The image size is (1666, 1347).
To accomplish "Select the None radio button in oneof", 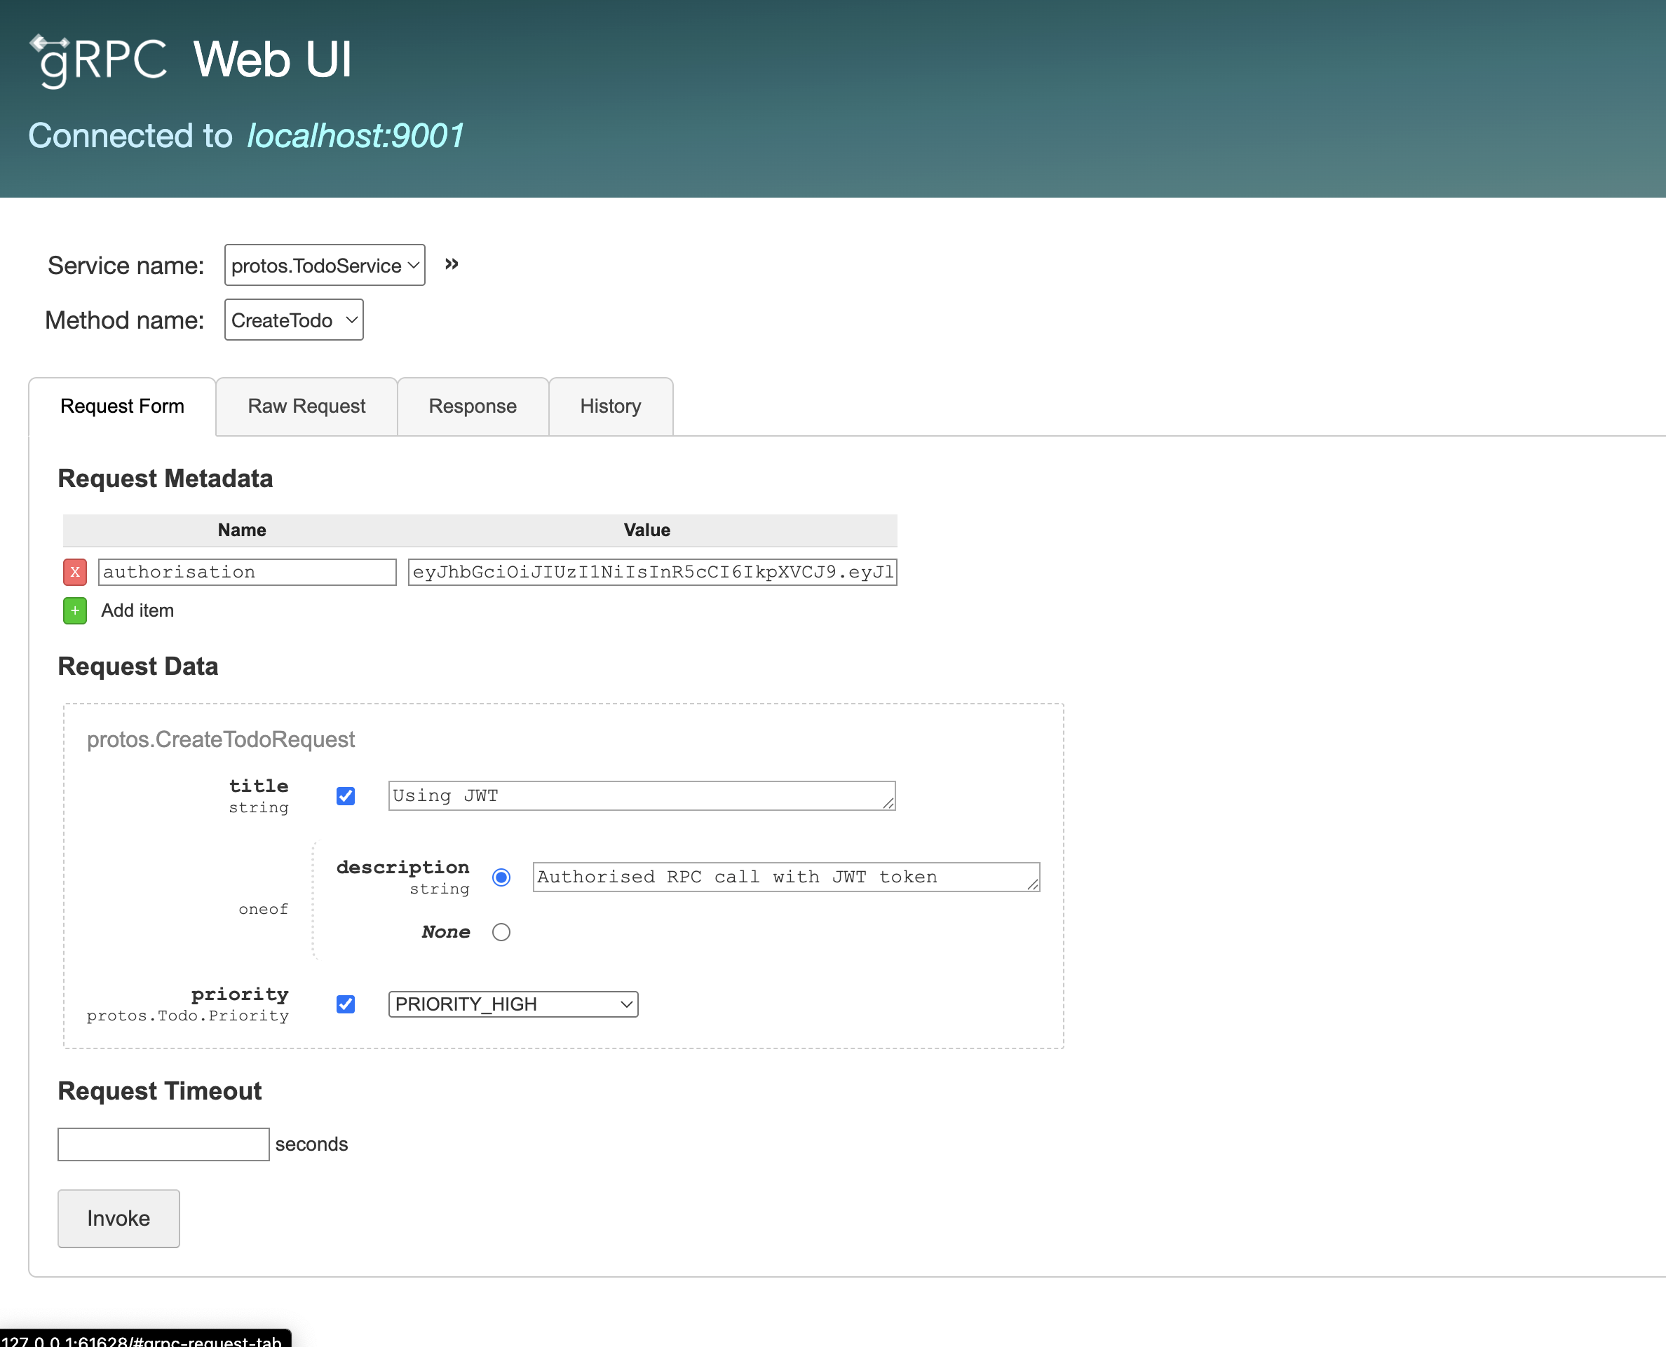I will click(501, 932).
